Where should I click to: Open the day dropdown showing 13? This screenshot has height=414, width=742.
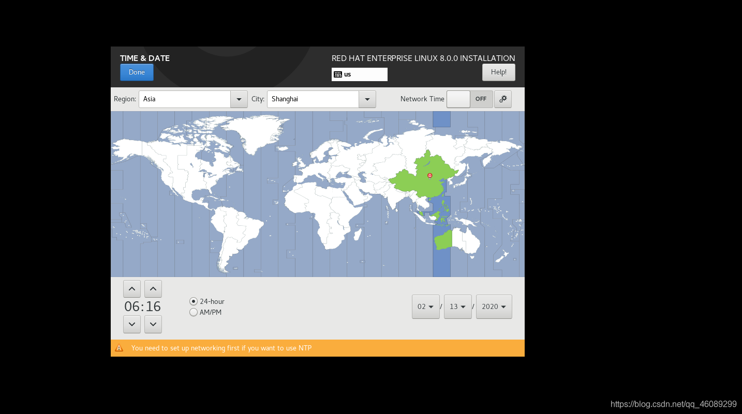point(458,306)
